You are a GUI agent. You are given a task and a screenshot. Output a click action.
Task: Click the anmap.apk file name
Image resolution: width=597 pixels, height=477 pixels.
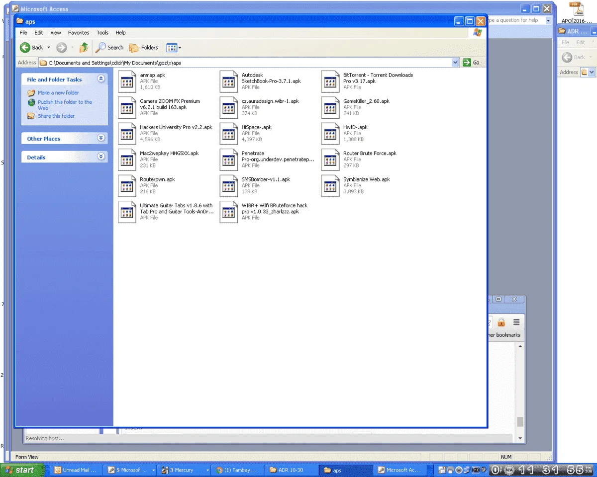[152, 75]
